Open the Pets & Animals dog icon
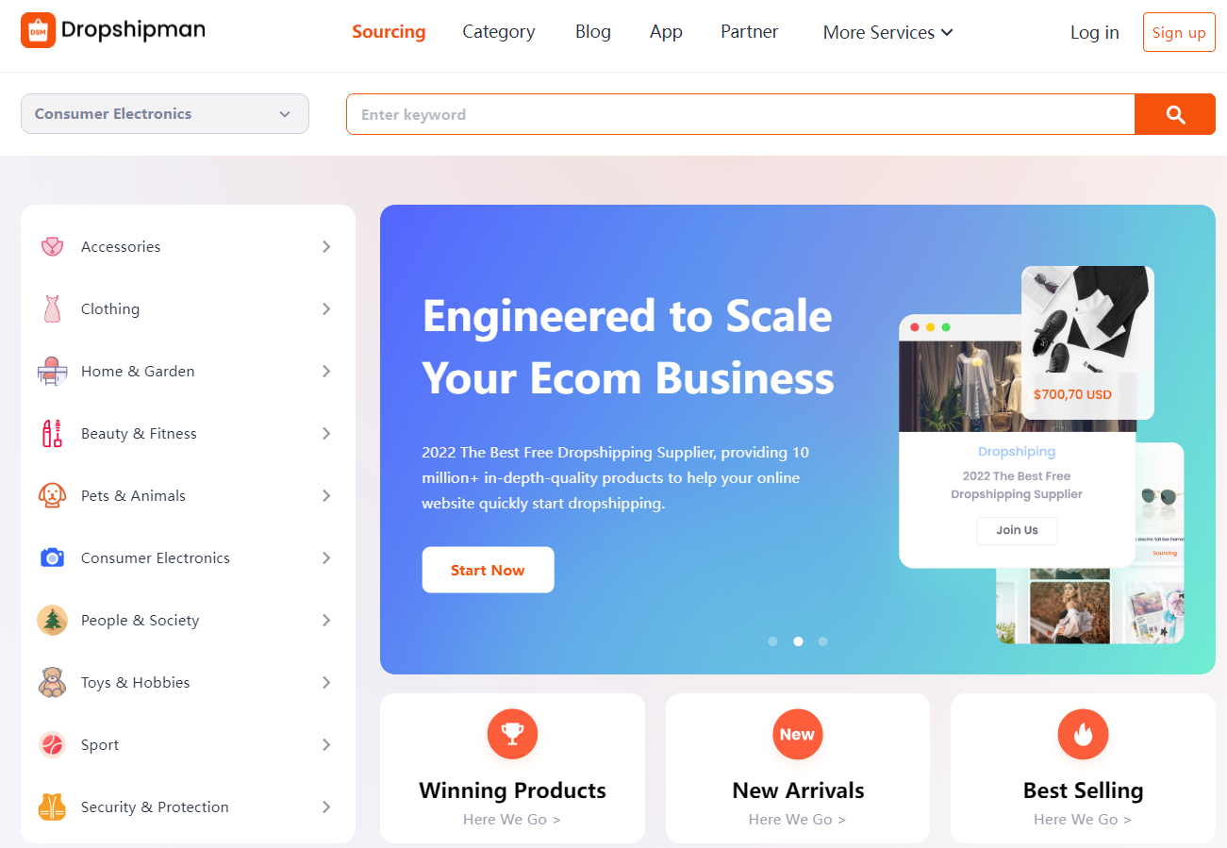 pos(52,495)
